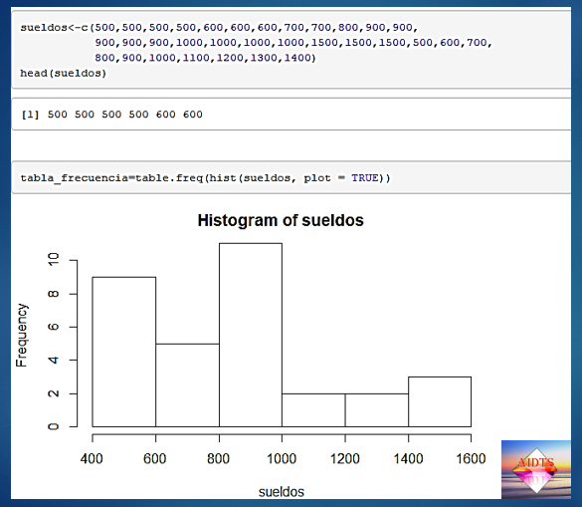Image resolution: width=582 pixels, height=507 pixels.
Task: Click the histogram bar from 1000 to 1200
Action: 313,410
